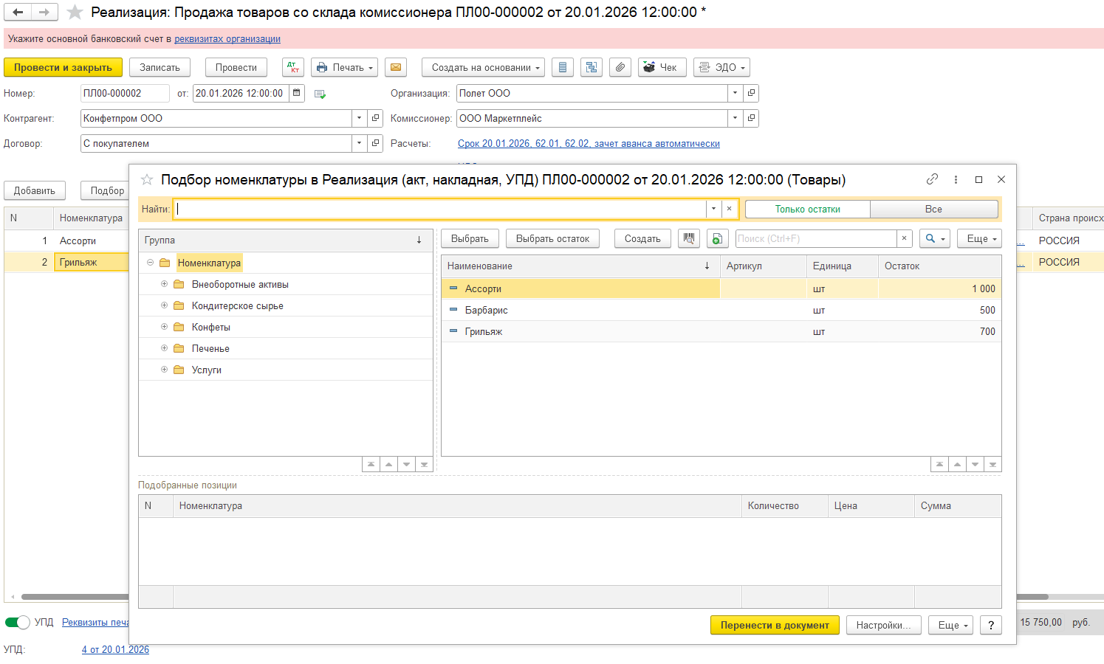The width and height of the screenshot is (1104, 664).
Task: Click the barcode search icon
Action: [689, 238]
